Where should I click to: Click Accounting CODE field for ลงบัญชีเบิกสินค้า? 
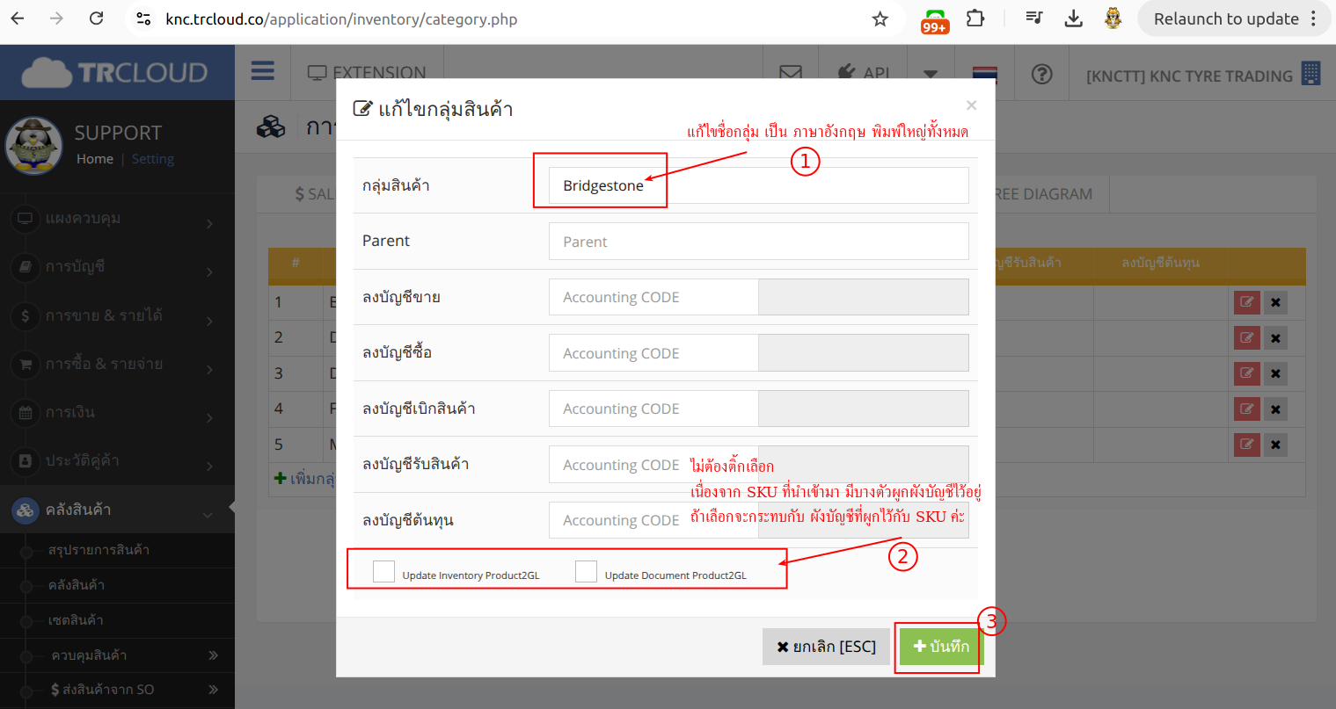653,409
